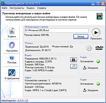
Task: Click the green audio codec installed checkmark
Action: [98, 84]
